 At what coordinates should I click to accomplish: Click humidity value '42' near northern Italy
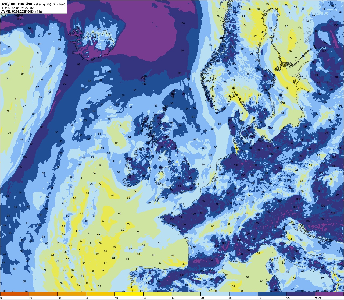tap(290, 239)
